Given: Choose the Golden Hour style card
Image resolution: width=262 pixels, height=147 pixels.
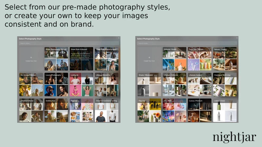Looking at the screenshot, I should coord(56,110).
